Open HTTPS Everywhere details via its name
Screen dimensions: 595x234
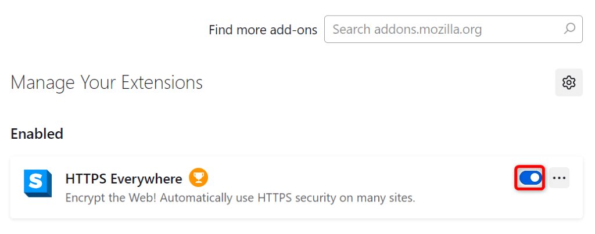pyautogui.click(x=124, y=178)
